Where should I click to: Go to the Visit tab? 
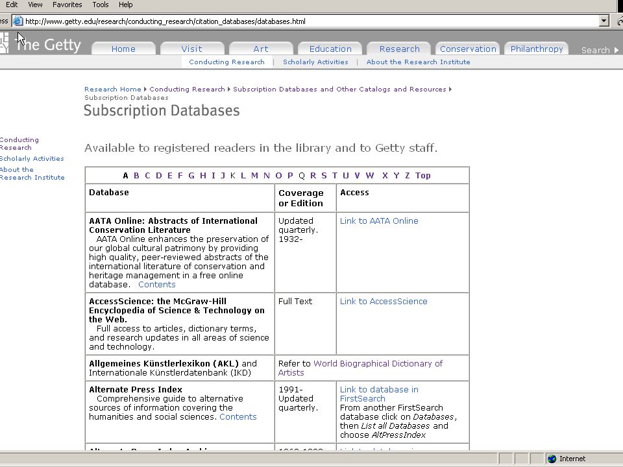click(x=192, y=49)
